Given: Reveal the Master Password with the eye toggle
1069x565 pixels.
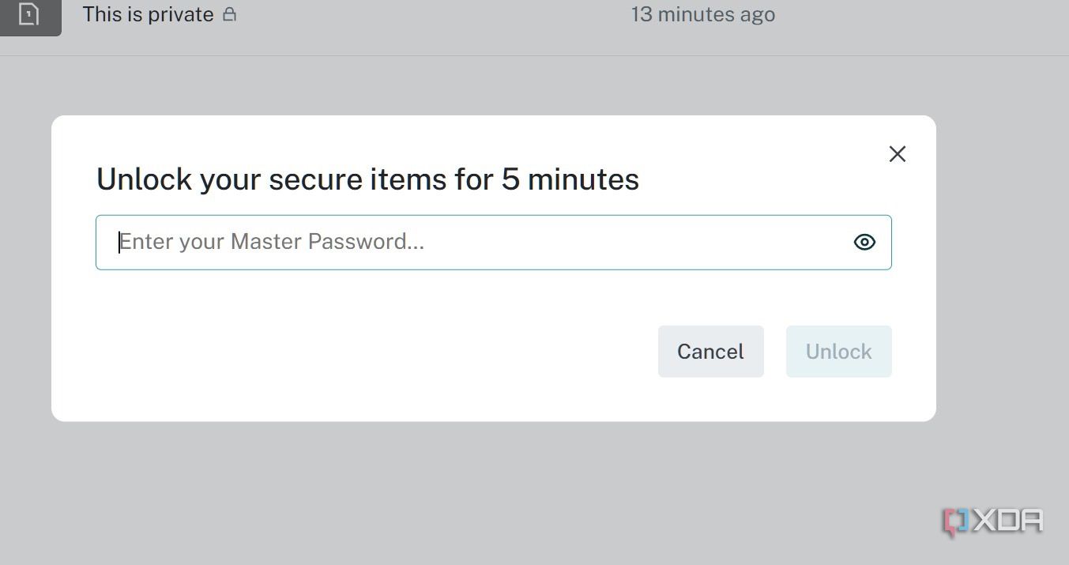Looking at the screenshot, I should tap(864, 242).
